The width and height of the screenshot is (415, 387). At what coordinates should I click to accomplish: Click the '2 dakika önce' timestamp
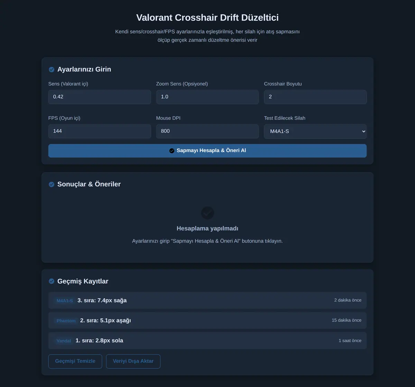(x=348, y=300)
